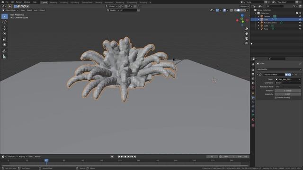Select the Rotate tool

(x=4, y=34)
